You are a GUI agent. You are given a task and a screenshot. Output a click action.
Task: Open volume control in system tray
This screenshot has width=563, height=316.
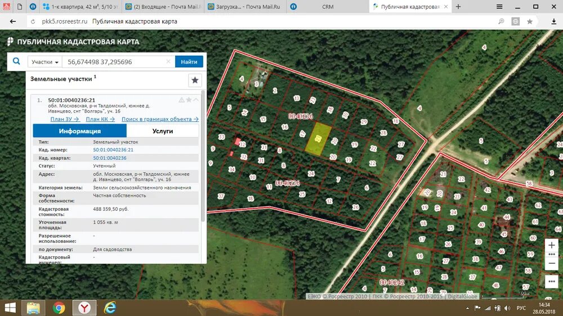(507, 308)
